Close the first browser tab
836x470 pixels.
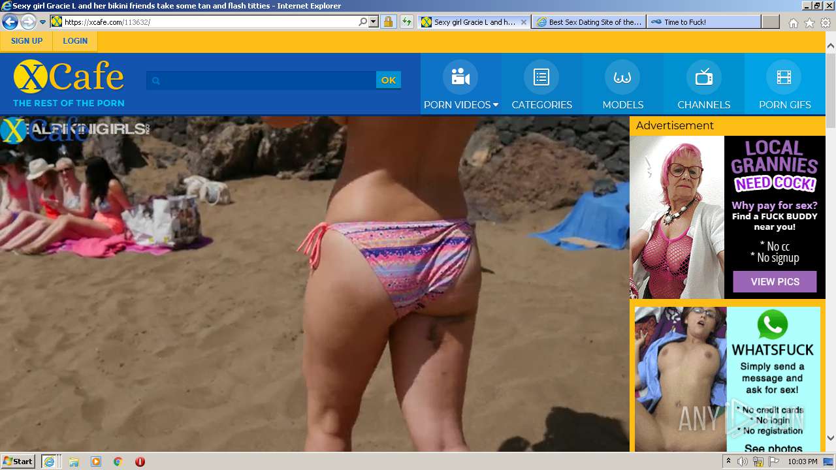pyautogui.click(x=523, y=22)
